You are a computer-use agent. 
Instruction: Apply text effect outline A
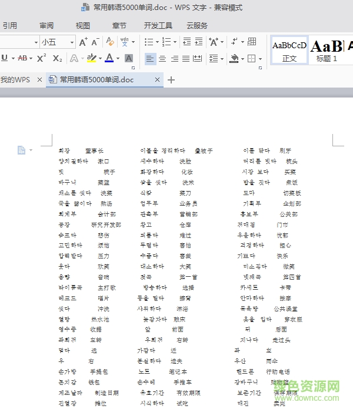click(74, 58)
